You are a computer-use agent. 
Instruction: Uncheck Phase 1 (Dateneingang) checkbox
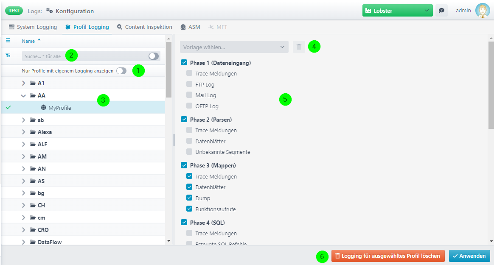point(184,62)
